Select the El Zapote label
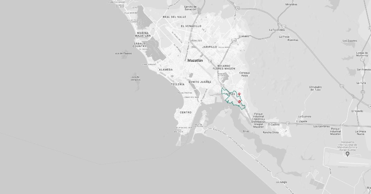Viewport: 371px width, 194px height. tap(301, 121)
